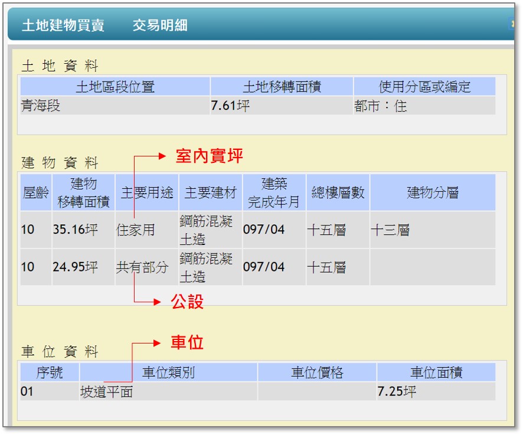The image size is (523, 435).
Task: Select the 24.95坪 shared area cell
Action: [83, 267]
